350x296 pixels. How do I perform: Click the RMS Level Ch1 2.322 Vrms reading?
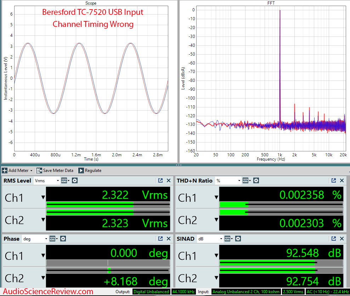(x=135, y=195)
